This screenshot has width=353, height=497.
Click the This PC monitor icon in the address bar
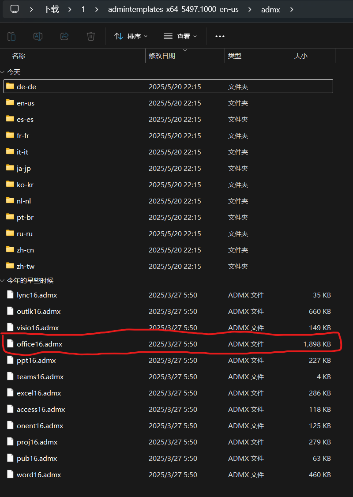15,9
